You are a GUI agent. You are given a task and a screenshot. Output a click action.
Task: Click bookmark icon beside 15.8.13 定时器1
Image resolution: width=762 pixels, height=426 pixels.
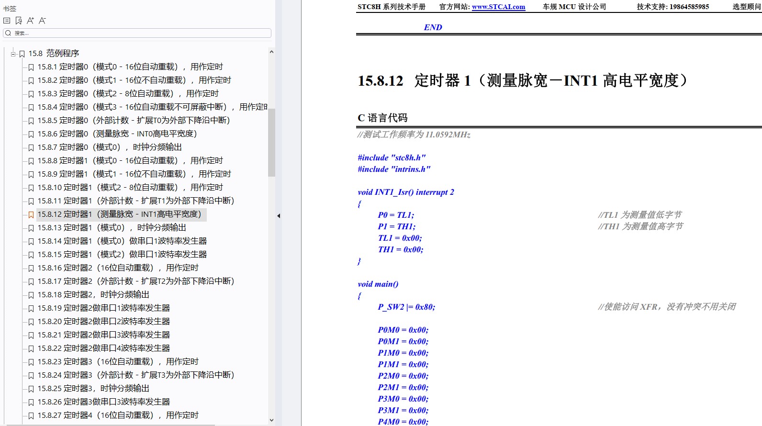click(31, 228)
